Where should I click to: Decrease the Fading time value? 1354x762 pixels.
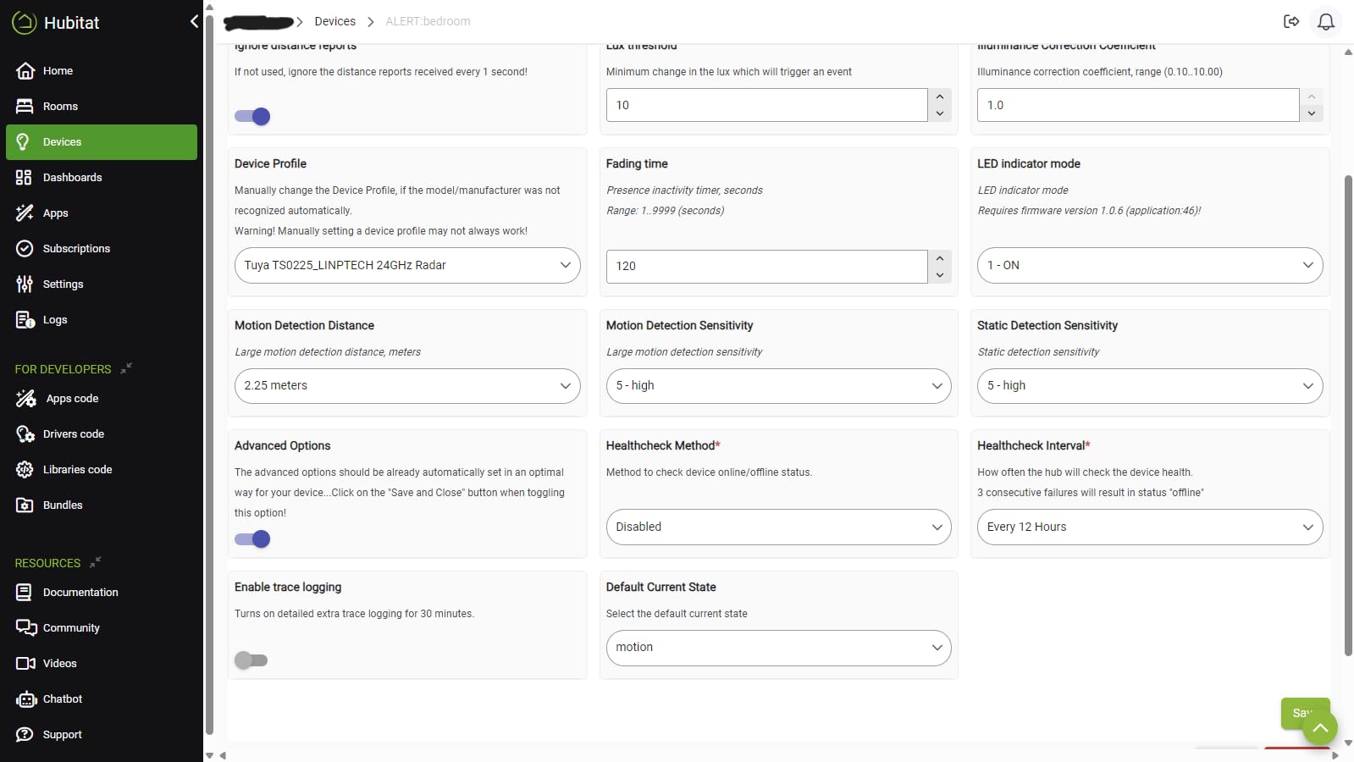pyautogui.click(x=940, y=275)
